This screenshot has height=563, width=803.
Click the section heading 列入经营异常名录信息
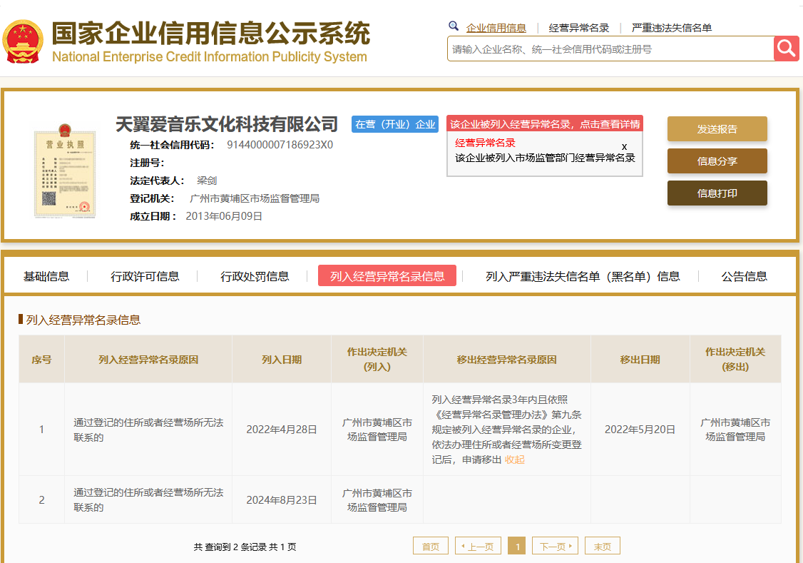[83, 320]
